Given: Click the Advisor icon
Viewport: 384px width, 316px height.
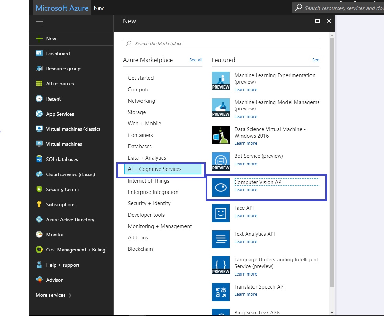Looking at the screenshot, I should click(39, 280).
